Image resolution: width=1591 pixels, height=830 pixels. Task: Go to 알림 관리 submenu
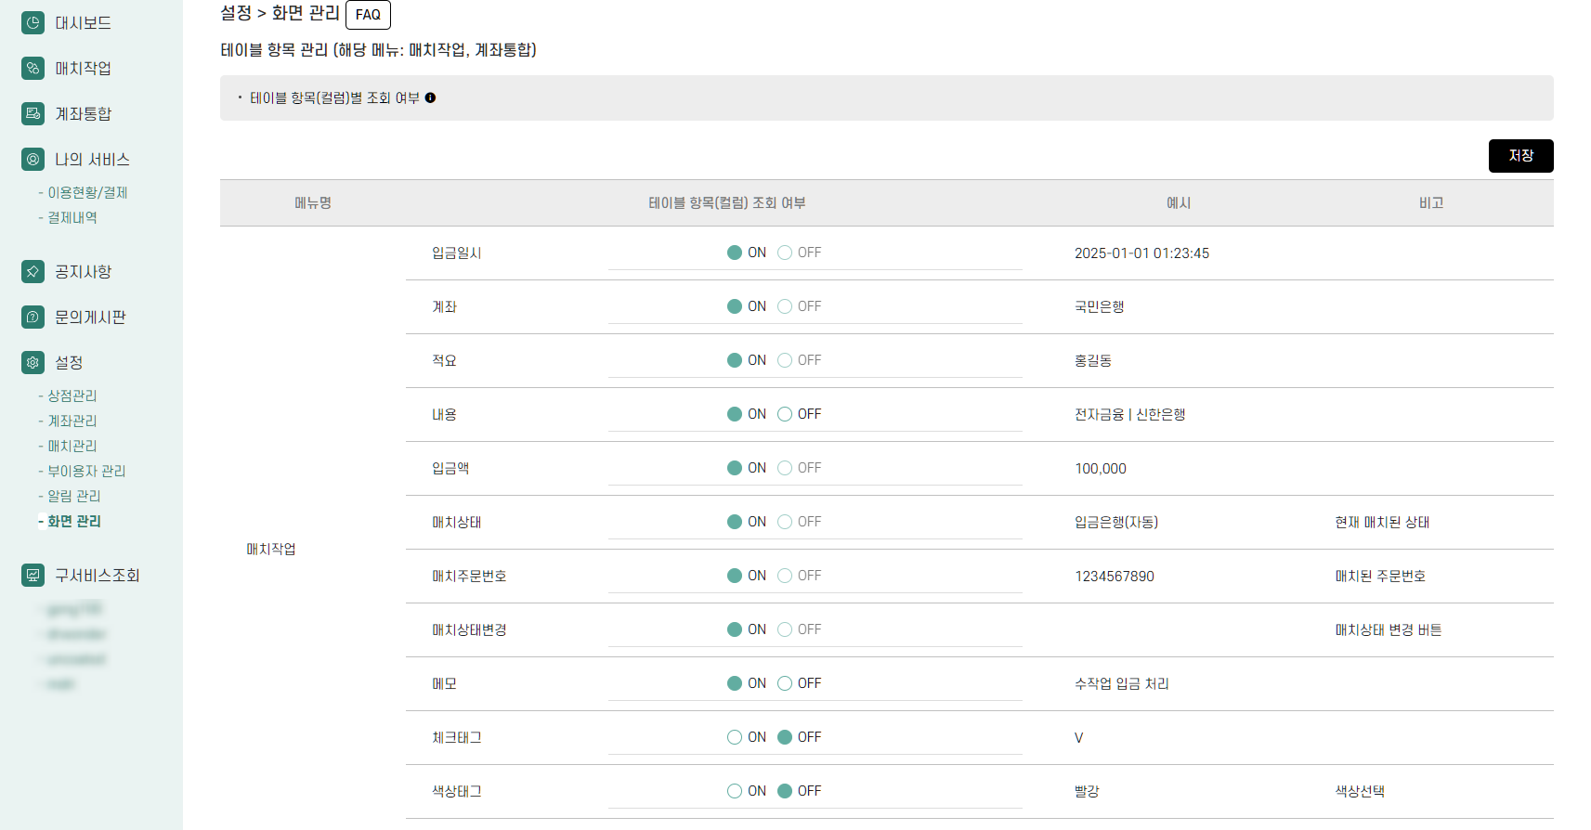pyautogui.click(x=73, y=496)
